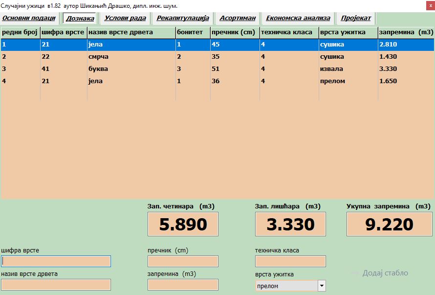
Task: Focus the назив врсте дрвета input field
Action: [x=56, y=285]
